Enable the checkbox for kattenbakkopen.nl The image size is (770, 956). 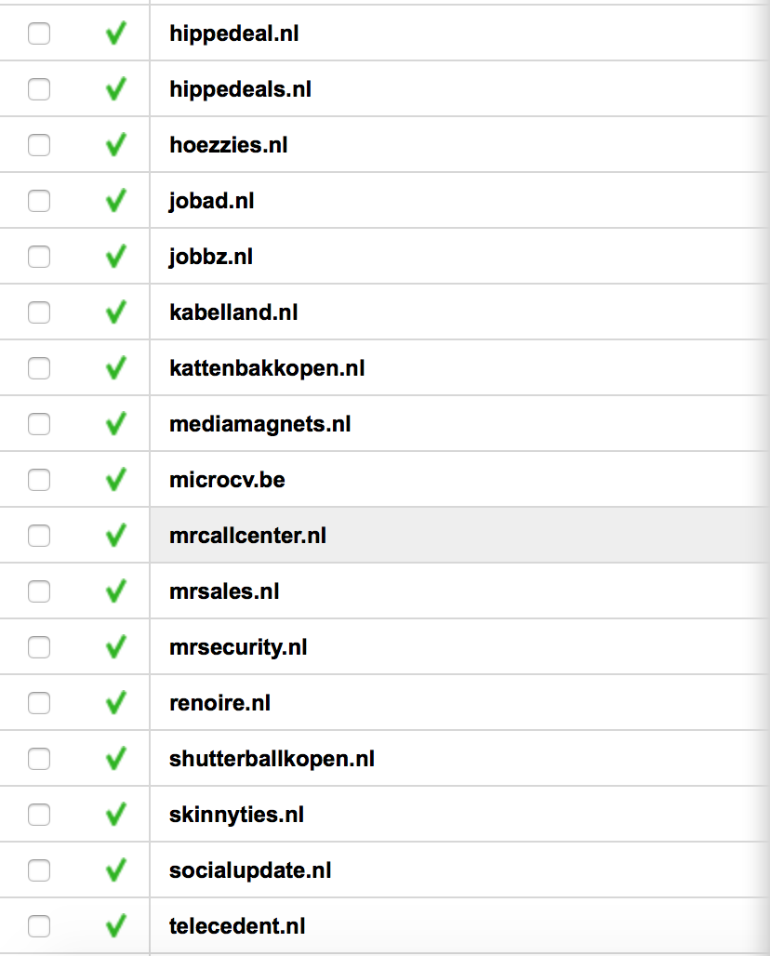[x=39, y=368]
